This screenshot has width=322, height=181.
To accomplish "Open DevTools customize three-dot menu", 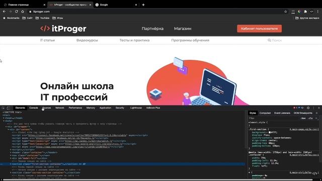I will coord(313,108).
